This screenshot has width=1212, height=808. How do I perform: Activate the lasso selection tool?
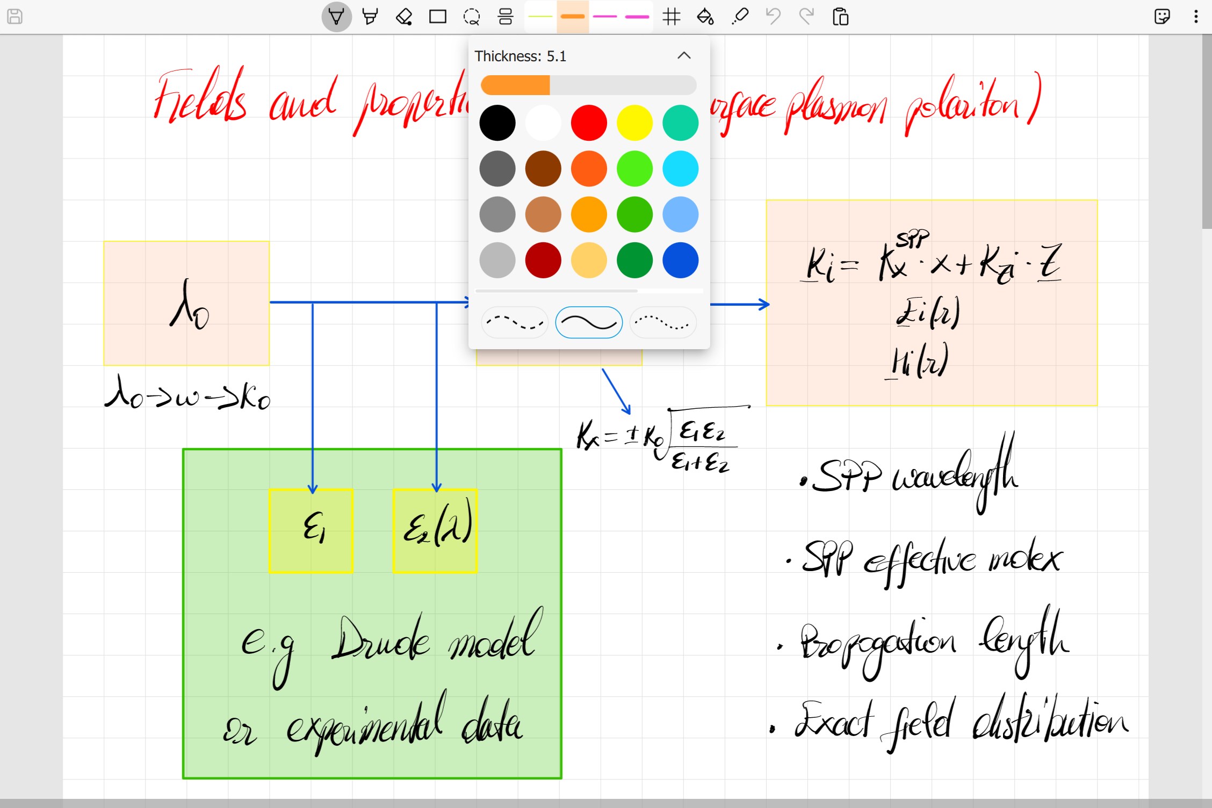click(472, 17)
